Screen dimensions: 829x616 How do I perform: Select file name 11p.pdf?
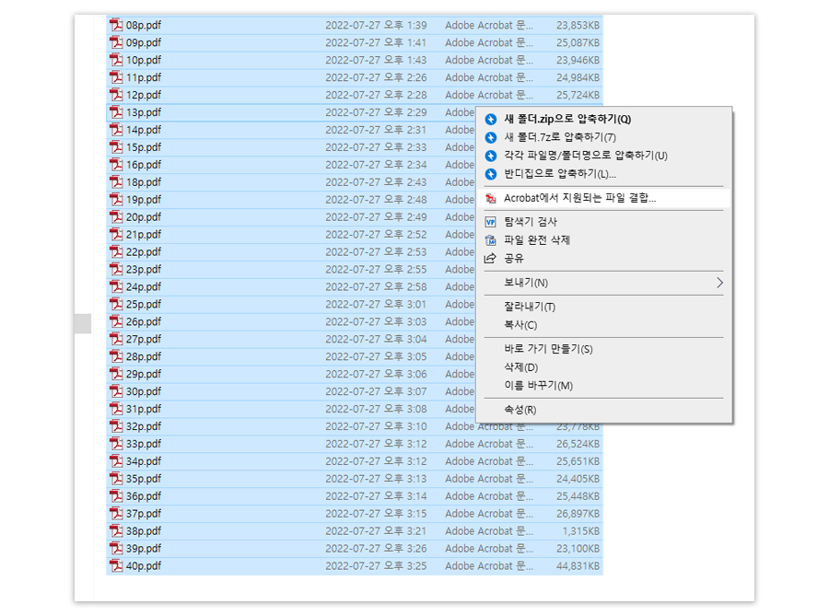[x=144, y=77]
